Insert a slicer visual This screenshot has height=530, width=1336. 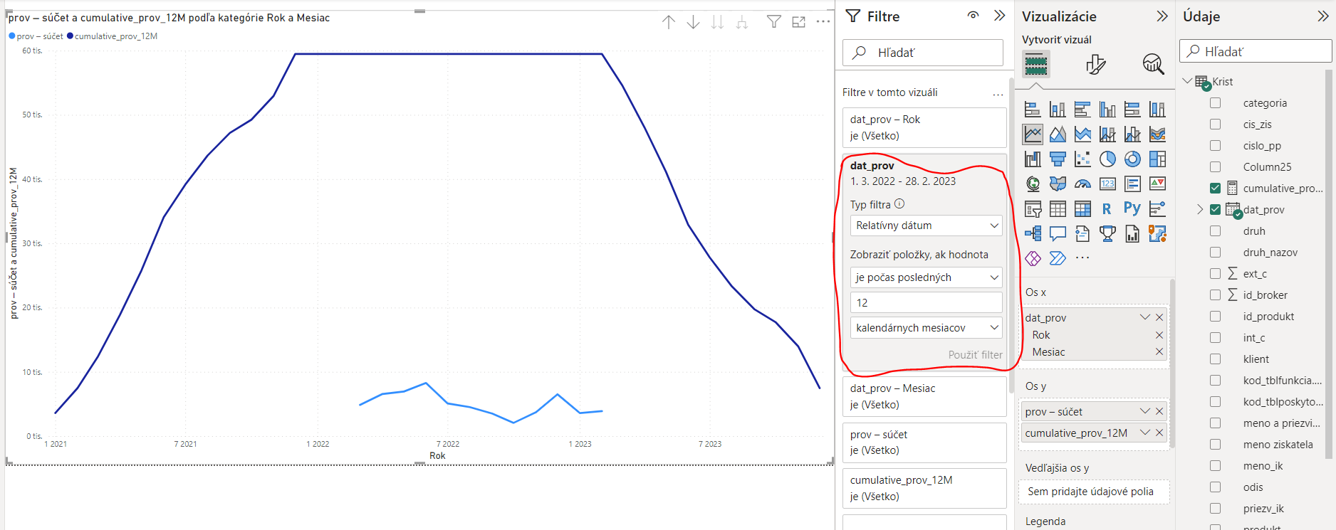(1033, 208)
